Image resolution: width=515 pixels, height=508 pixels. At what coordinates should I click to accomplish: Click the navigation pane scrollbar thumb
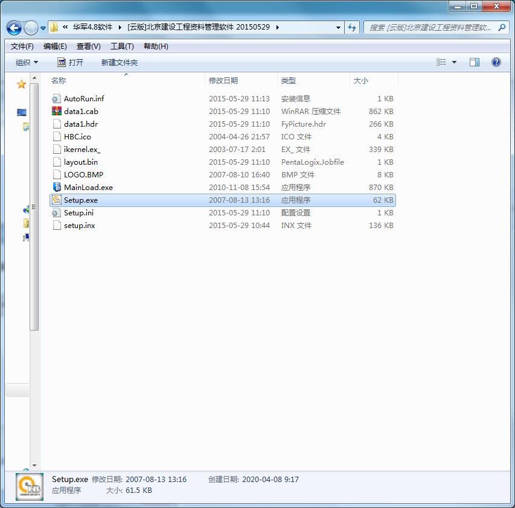(x=34, y=207)
